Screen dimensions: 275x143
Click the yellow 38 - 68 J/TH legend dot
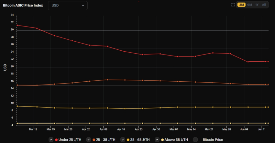pyautogui.click(x=128, y=140)
